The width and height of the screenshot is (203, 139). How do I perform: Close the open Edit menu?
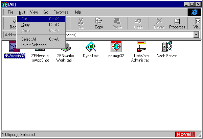22,12
